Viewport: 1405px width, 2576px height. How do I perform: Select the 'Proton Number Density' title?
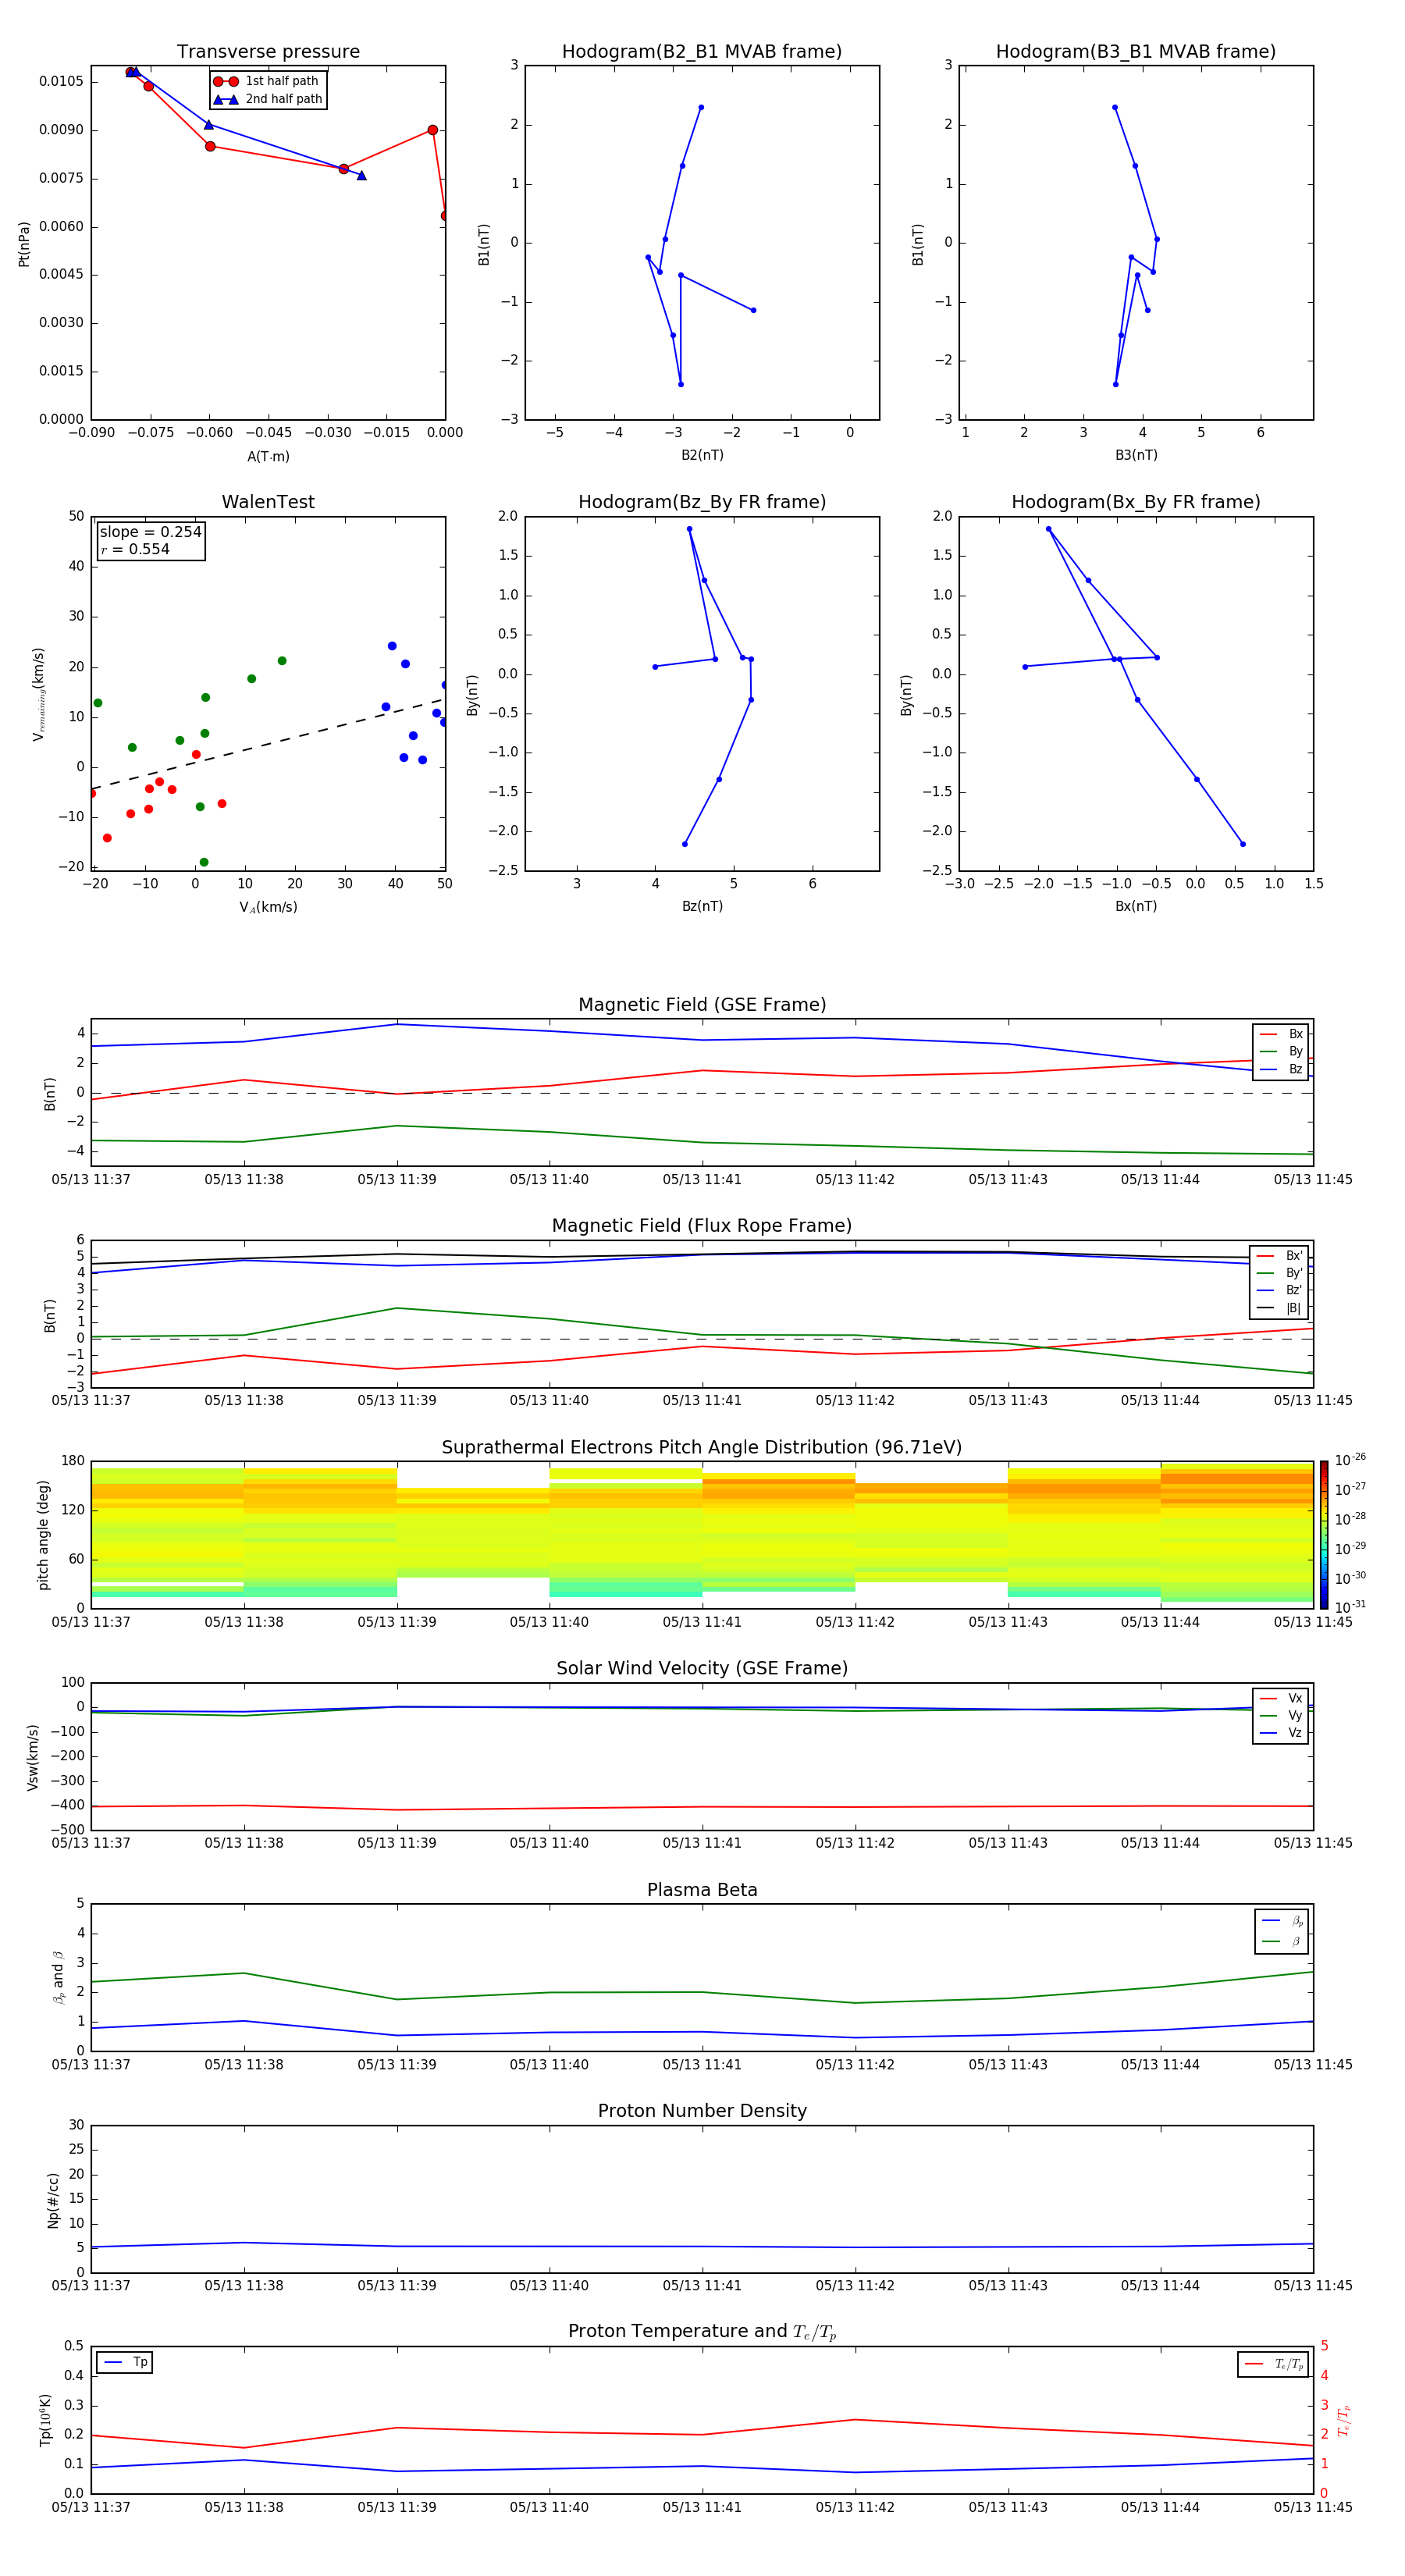[x=702, y=2111]
